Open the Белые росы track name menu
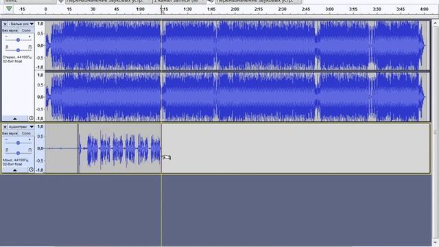The width and height of the screenshot is (439, 247). 21,24
